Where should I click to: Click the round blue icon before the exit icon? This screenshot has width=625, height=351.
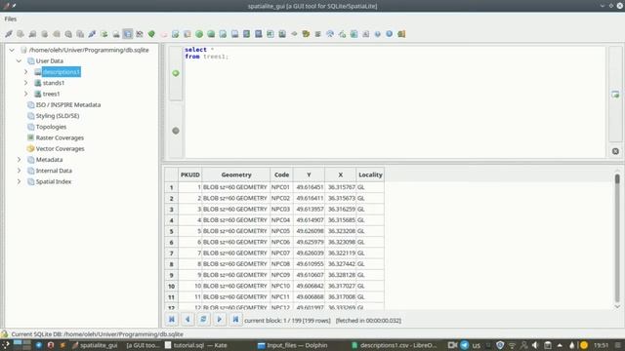pos(389,34)
